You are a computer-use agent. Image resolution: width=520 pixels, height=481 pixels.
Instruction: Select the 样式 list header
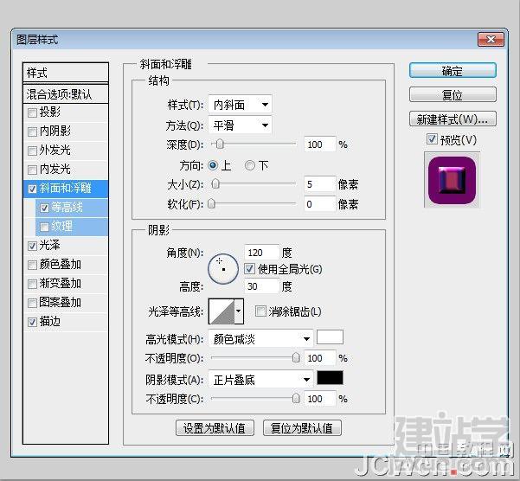66,73
